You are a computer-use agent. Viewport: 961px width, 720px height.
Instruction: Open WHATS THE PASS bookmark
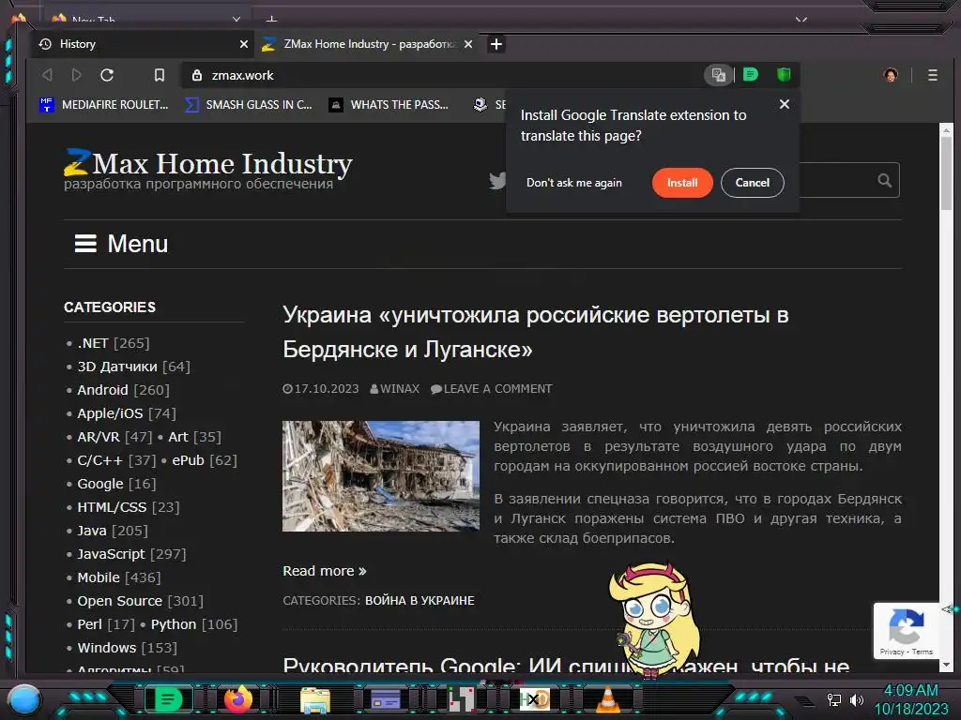(x=389, y=105)
